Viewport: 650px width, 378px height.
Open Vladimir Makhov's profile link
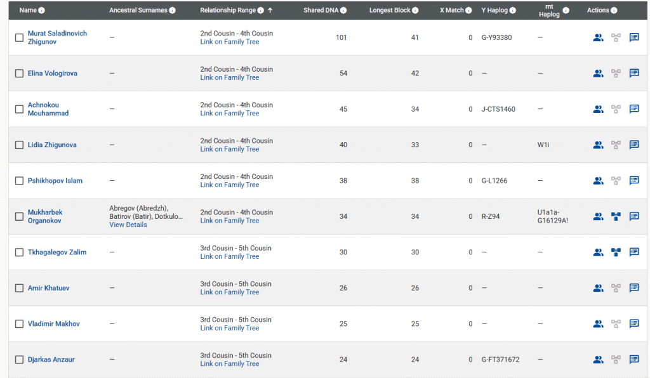coord(53,324)
